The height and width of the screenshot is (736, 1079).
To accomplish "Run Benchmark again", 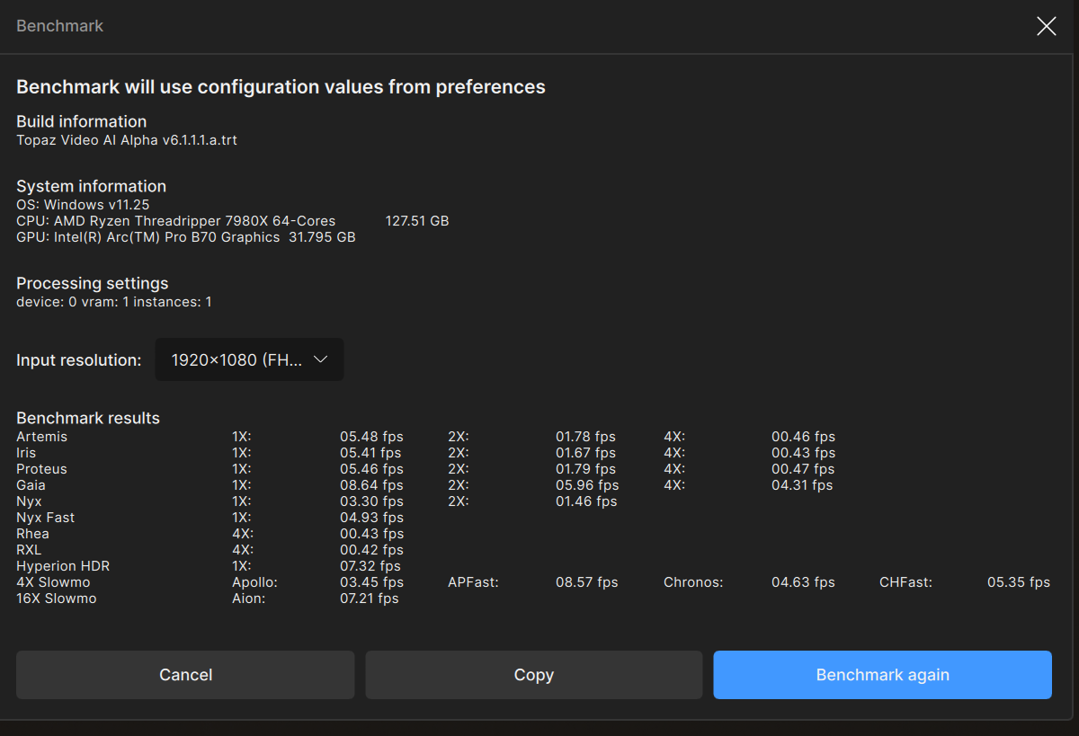I will point(882,675).
